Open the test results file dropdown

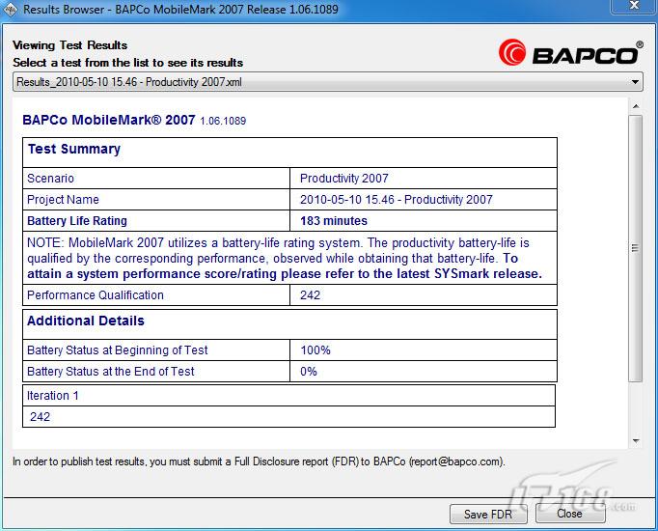328,82
